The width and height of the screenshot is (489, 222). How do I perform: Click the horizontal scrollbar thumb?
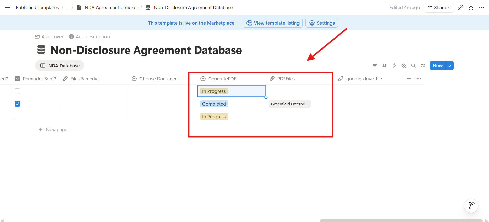pos(401,220)
